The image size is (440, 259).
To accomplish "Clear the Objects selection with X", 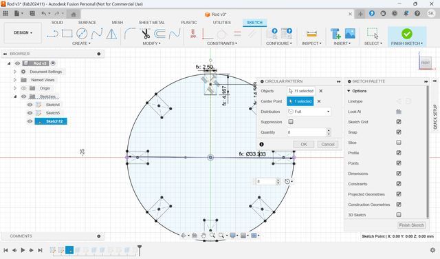I will [321, 91].
